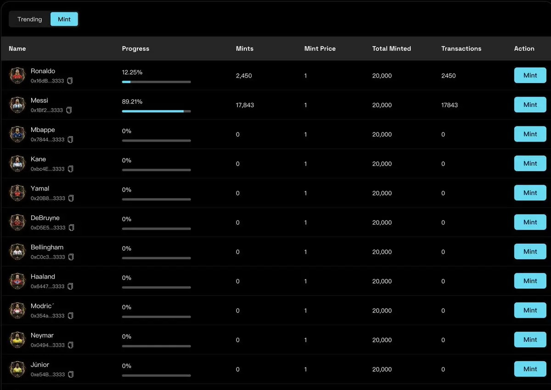Open Messi player avatar
Viewport: 551px width, 390px height.
(x=17, y=105)
